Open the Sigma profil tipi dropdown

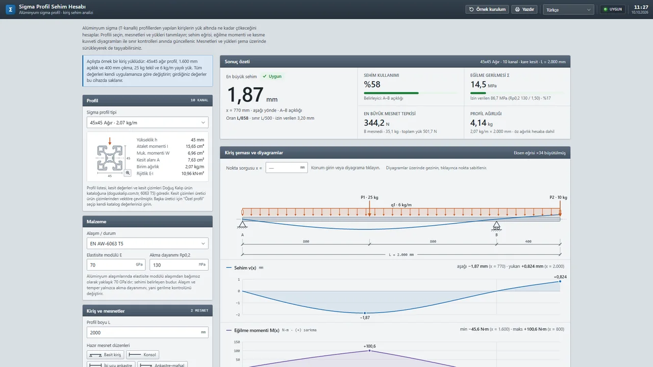(147, 122)
